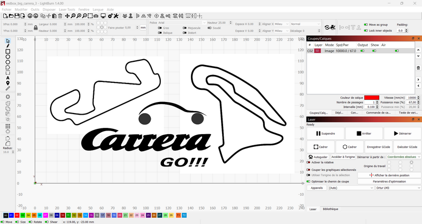
Task: Toggle the Move switch in status bar
Action: (3, 222)
